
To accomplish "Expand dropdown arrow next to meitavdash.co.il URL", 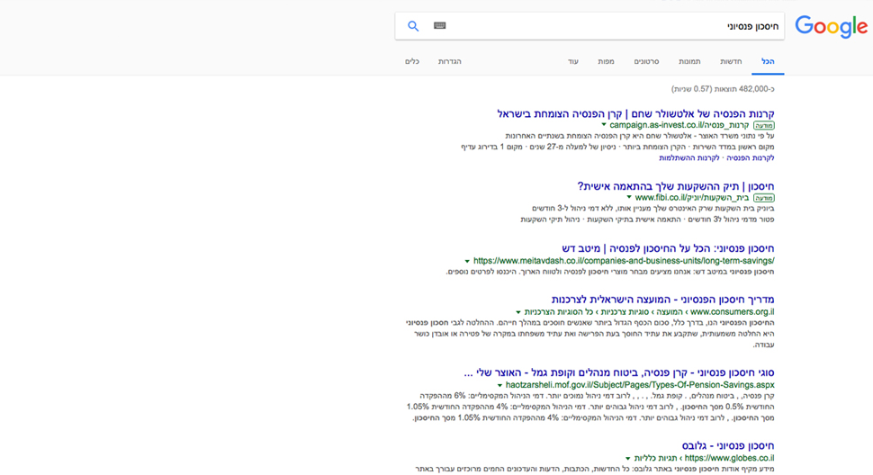I will pyautogui.click(x=467, y=261).
